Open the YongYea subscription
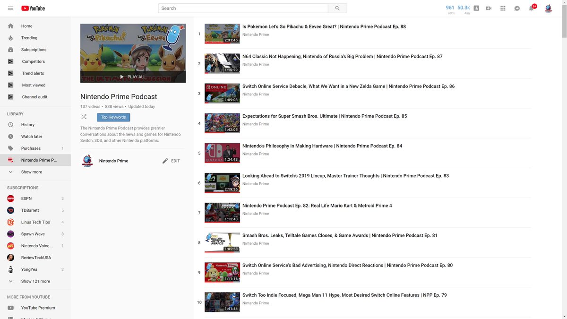Image resolution: width=567 pixels, height=319 pixels. 35,269
